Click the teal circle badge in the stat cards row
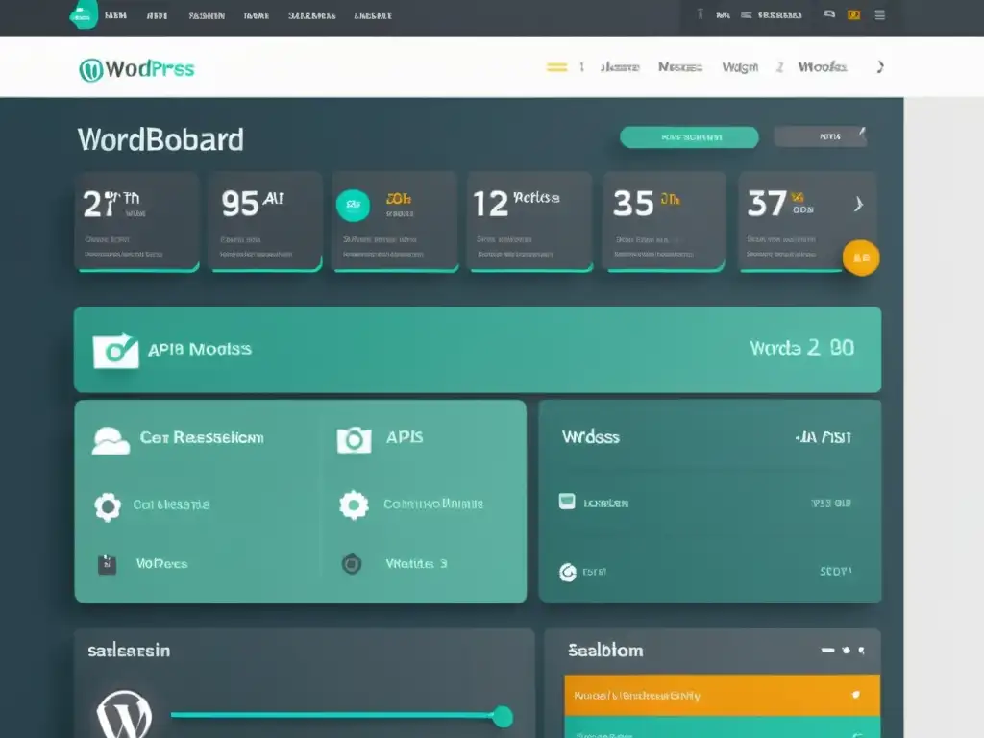 point(354,206)
